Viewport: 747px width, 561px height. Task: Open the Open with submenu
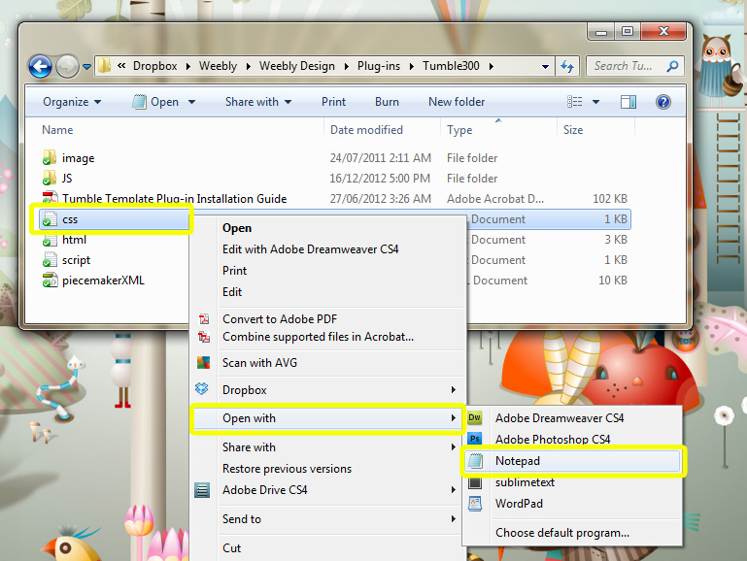click(328, 418)
